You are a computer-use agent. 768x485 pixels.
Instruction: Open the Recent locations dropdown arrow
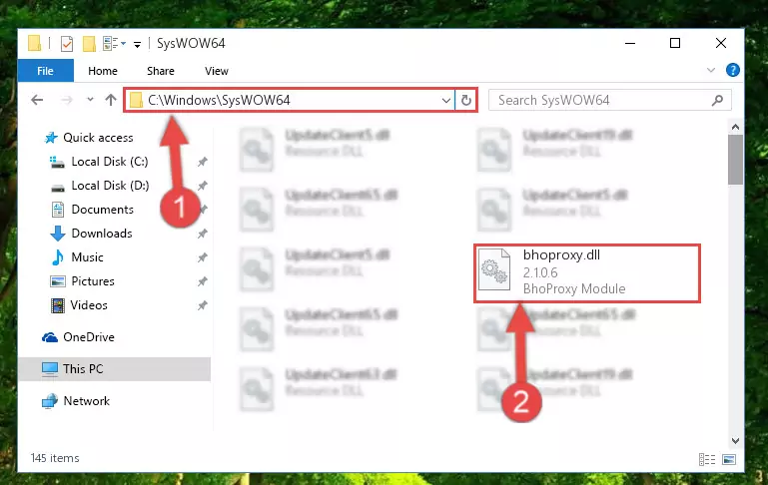click(90, 100)
